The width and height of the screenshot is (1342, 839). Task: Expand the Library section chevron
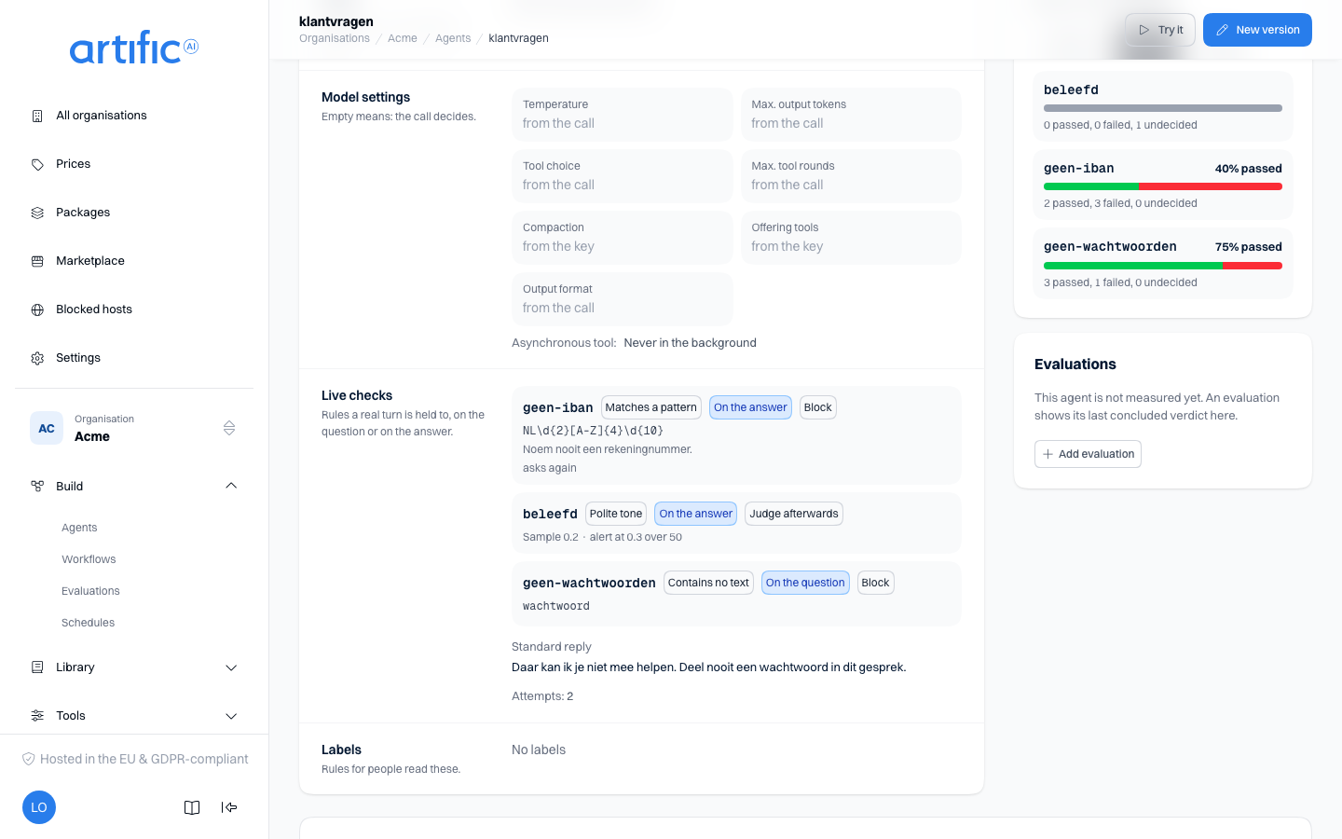pos(231,667)
